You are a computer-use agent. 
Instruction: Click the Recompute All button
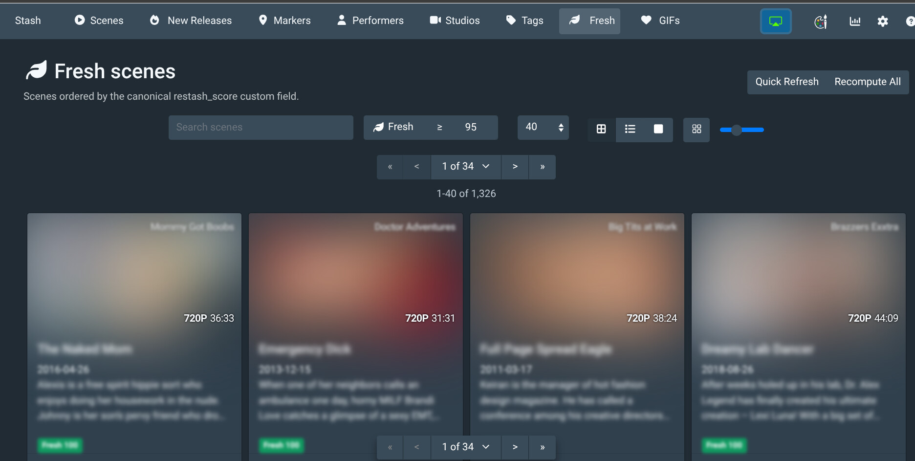pos(868,82)
